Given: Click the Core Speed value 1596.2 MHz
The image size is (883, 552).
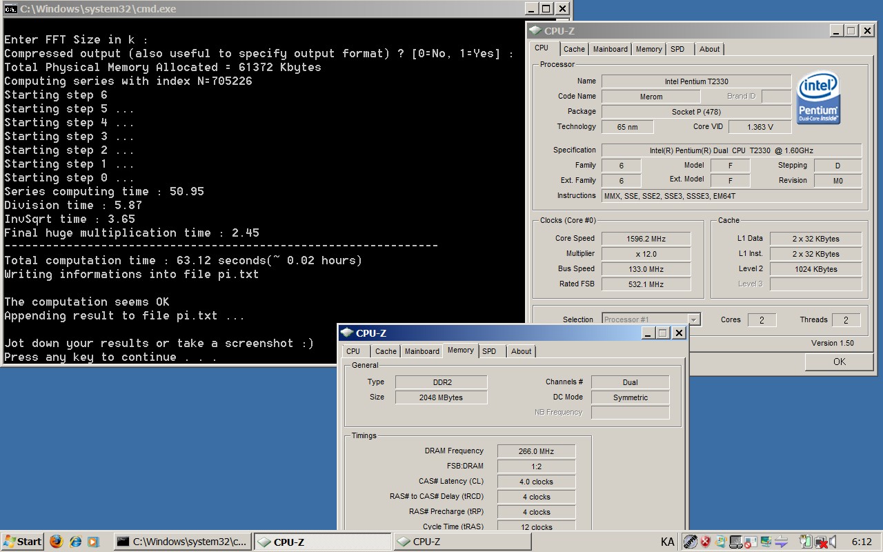Looking at the screenshot, I should 646,239.
